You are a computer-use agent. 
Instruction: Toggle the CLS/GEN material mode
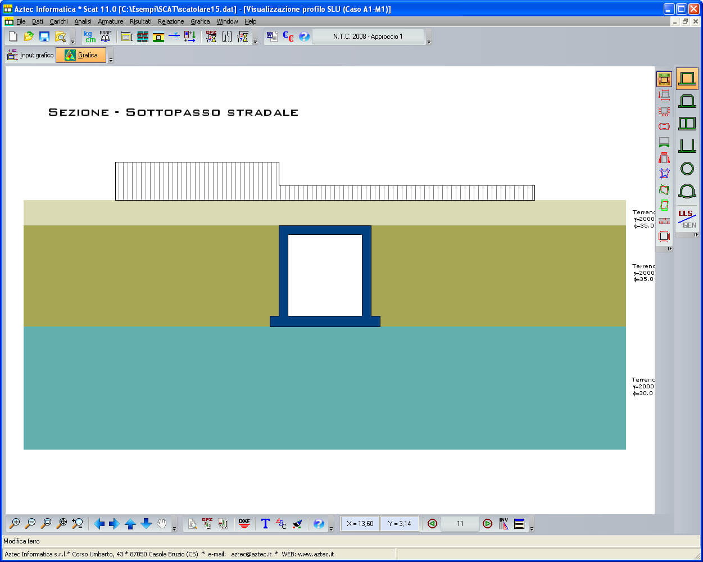click(x=687, y=219)
